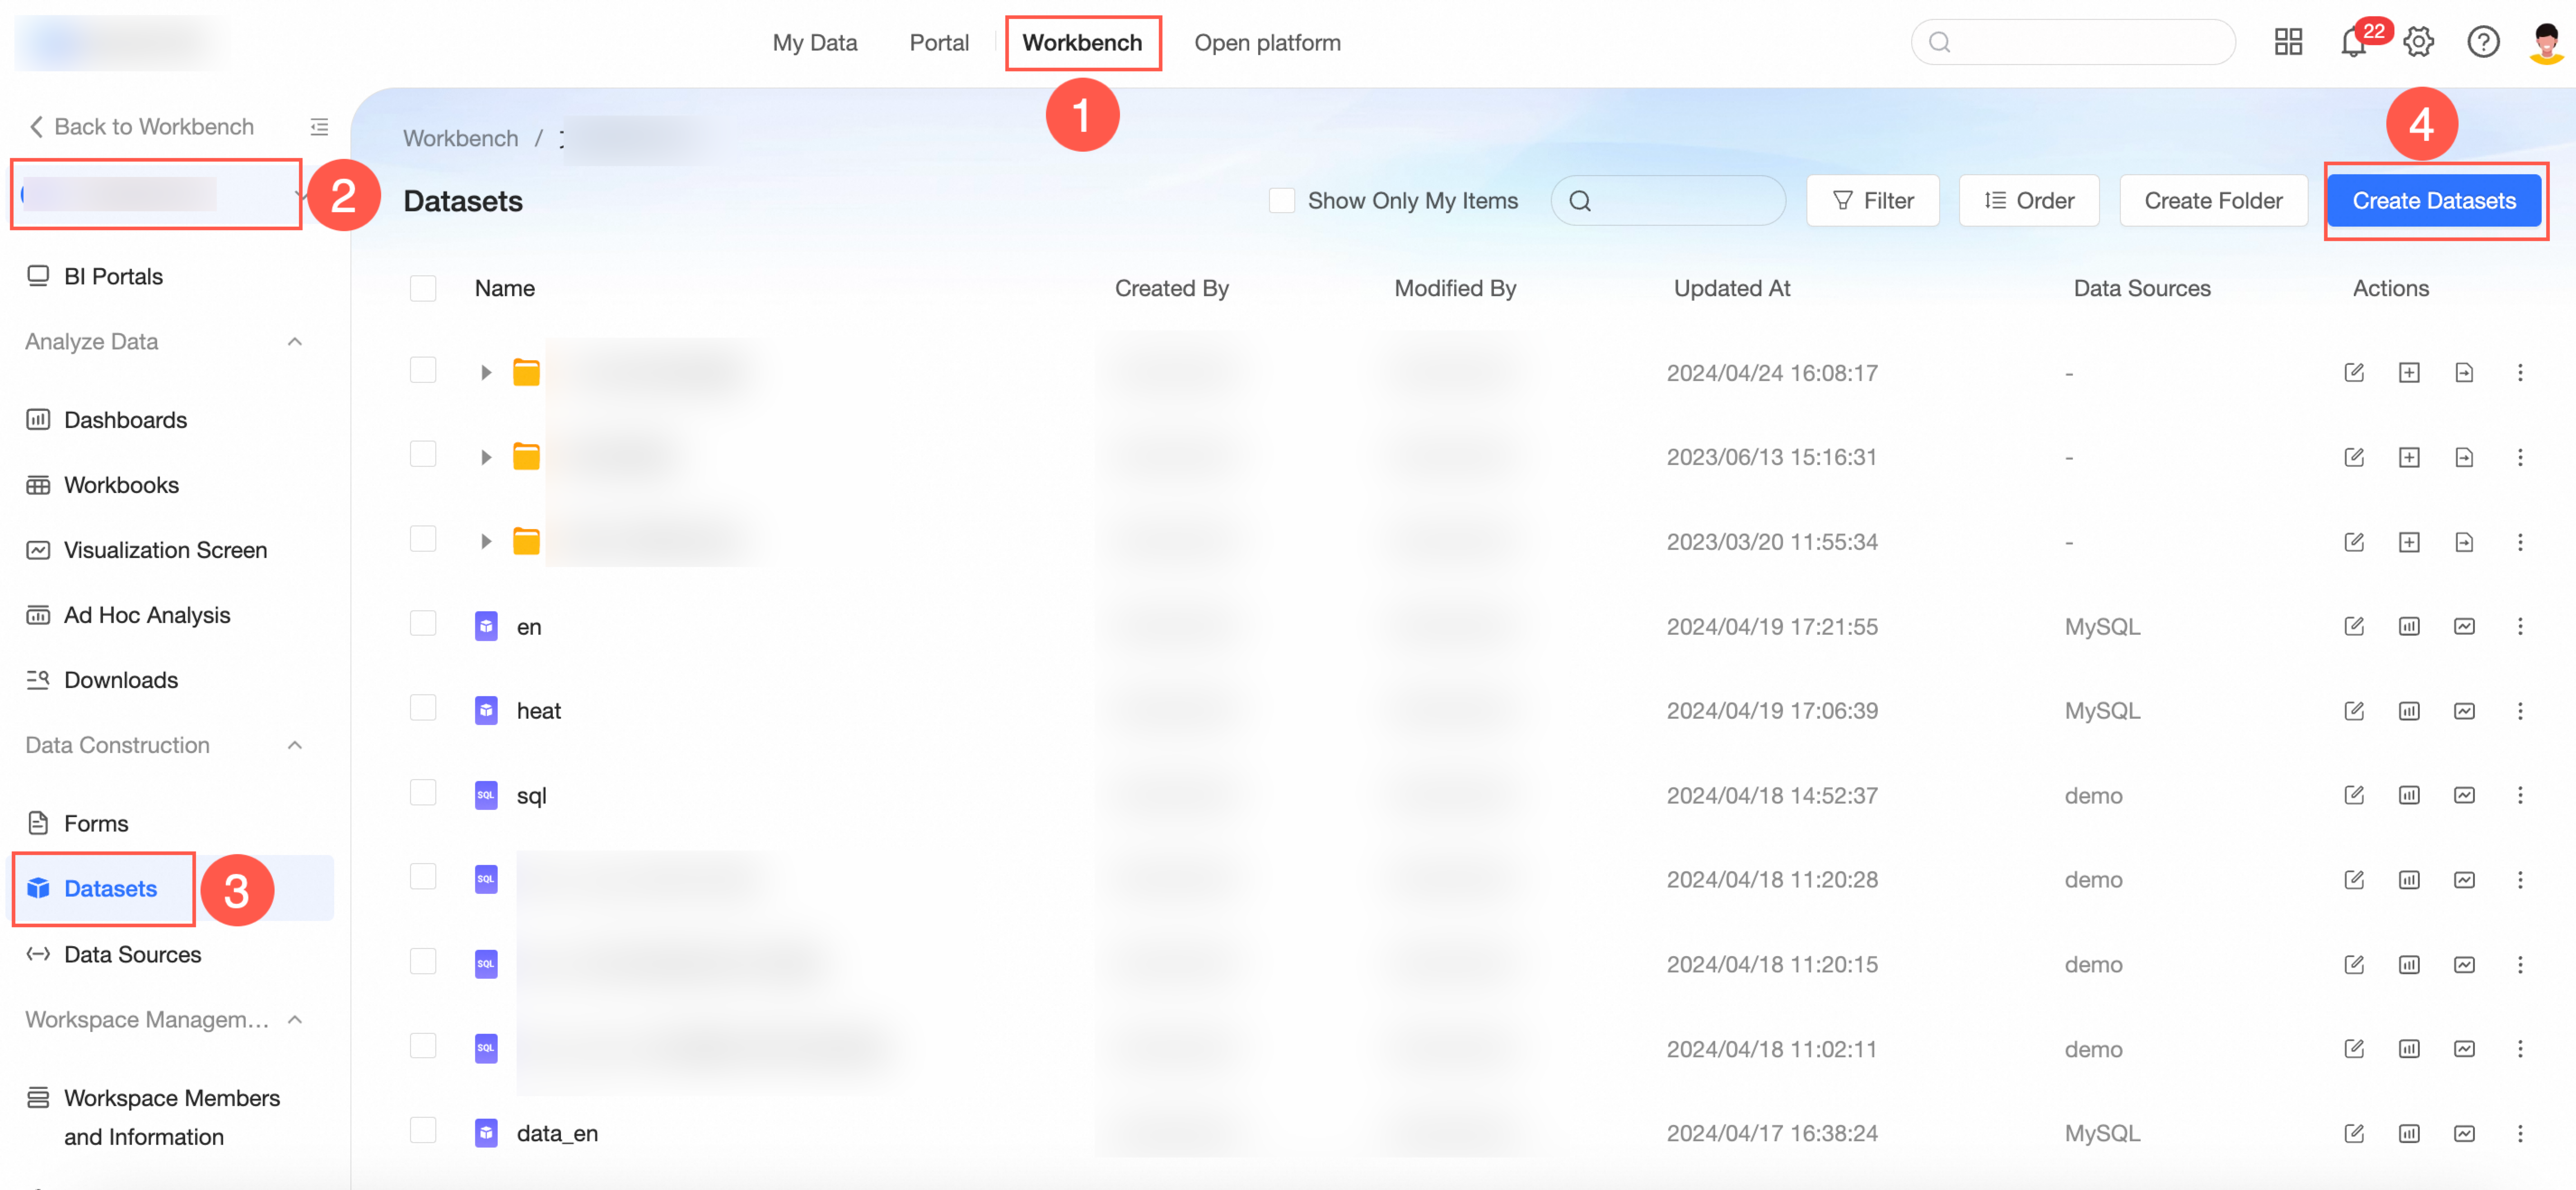The height and width of the screenshot is (1190, 2576).
Task: Click the Create Folder button
Action: point(2213,200)
